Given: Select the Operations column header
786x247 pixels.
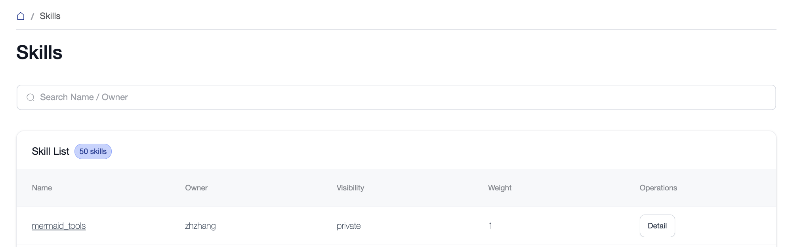Looking at the screenshot, I should point(658,188).
